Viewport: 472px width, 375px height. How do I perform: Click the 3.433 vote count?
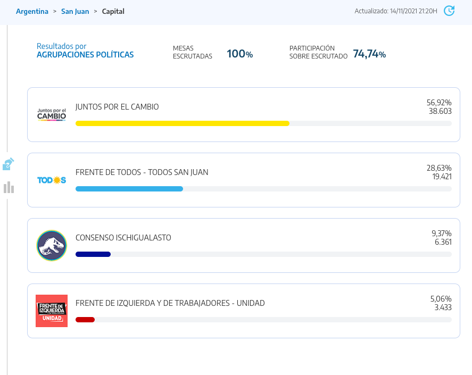[x=443, y=307]
